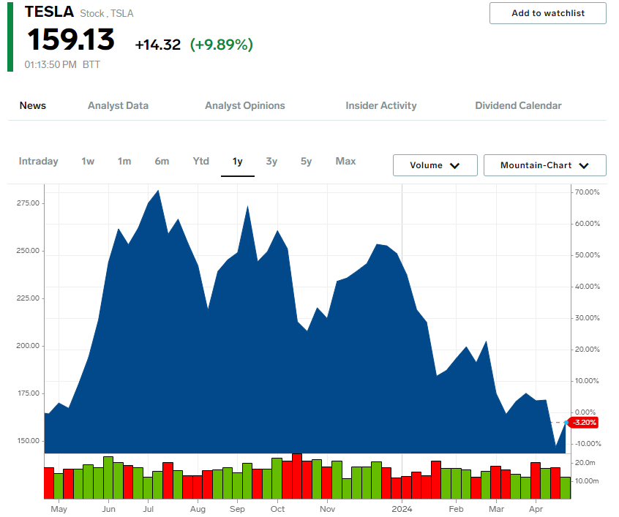Switch the chart to 1m range
The width and height of the screenshot is (619, 517).
click(124, 161)
